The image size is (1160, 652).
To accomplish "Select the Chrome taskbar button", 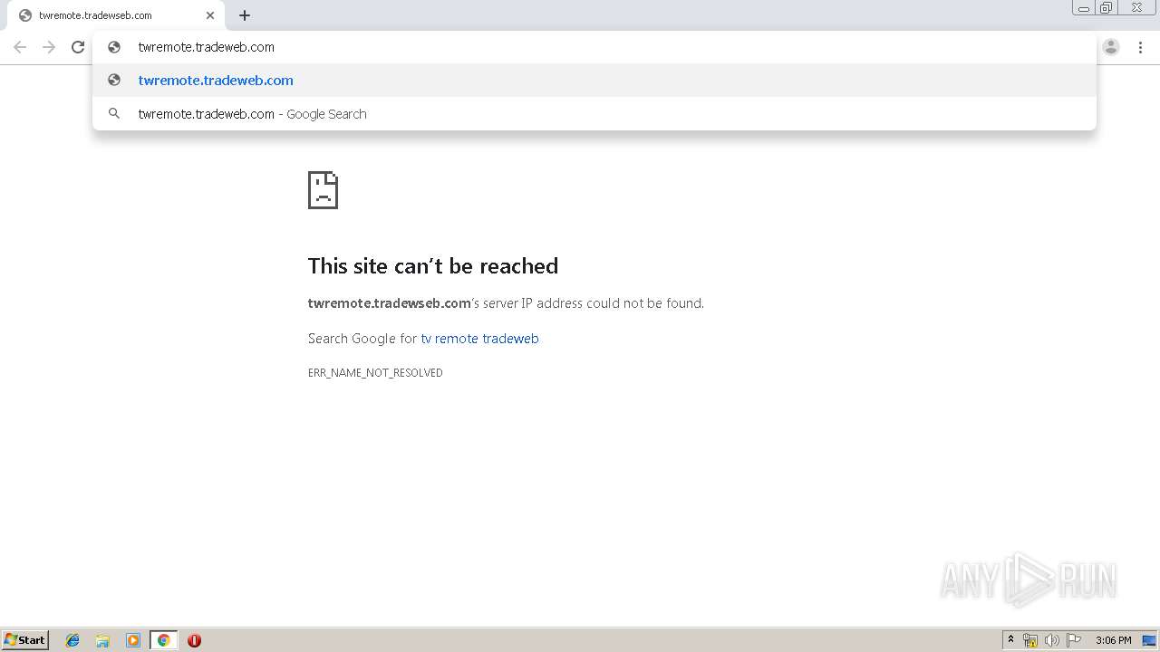I will 163,640.
